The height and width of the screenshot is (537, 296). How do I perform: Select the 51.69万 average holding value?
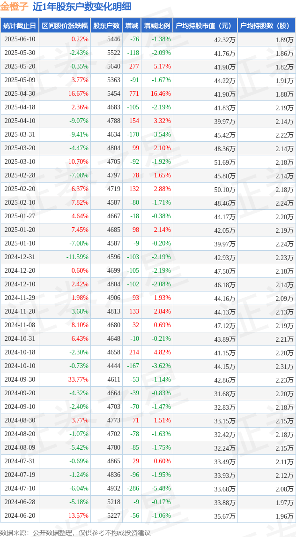coord(225,162)
